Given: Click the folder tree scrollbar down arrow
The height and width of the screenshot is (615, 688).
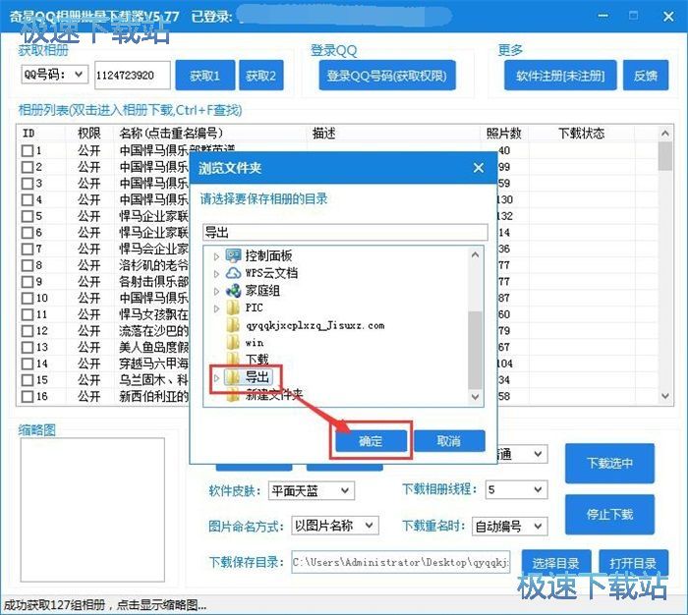Looking at the screenshot, I should coord(475,397).
